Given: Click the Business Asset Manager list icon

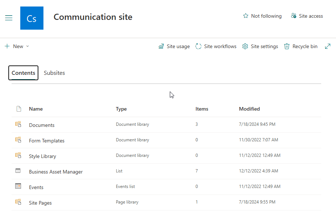Looking at the screenshot, I should [x=18, y=171].
